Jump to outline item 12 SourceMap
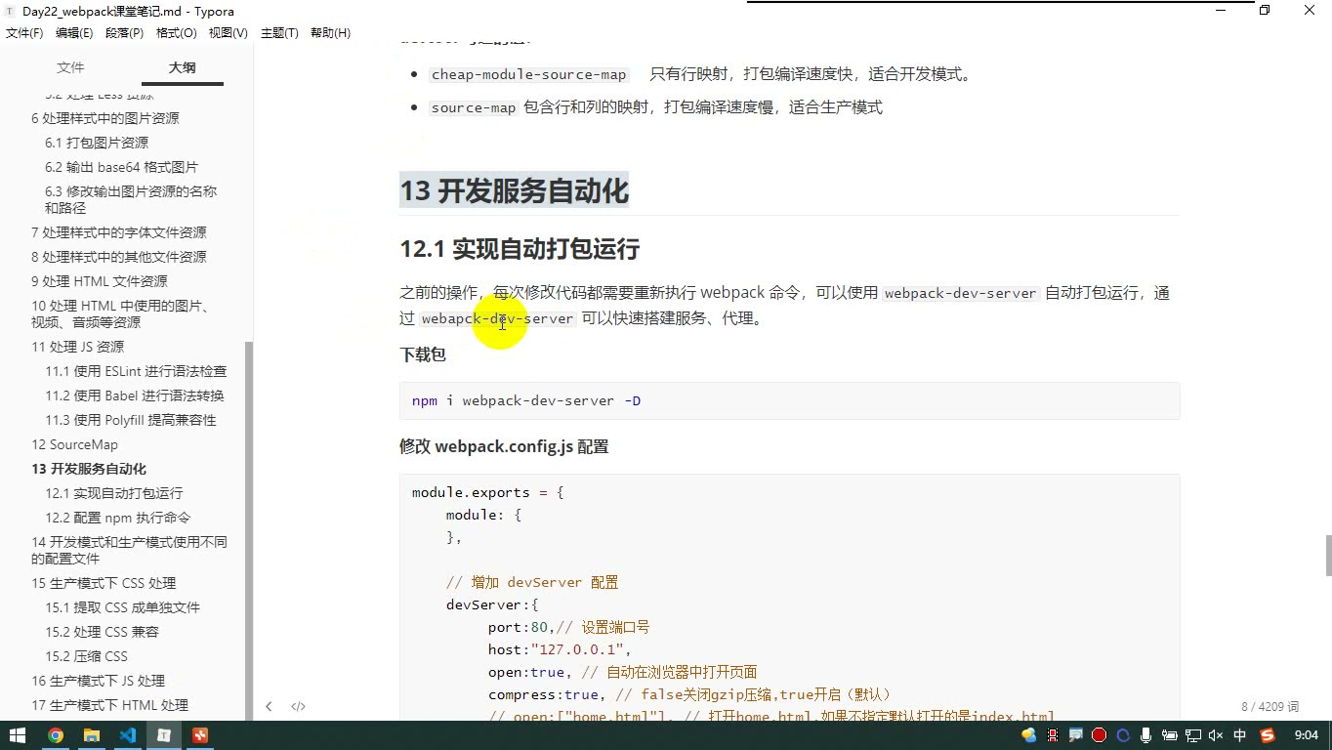 [x=74, y=444]
